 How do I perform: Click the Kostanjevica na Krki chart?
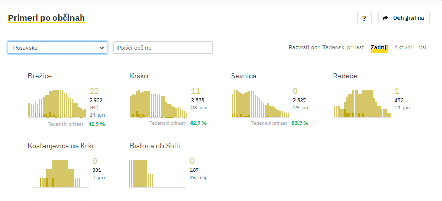click(x=60, y=174)
